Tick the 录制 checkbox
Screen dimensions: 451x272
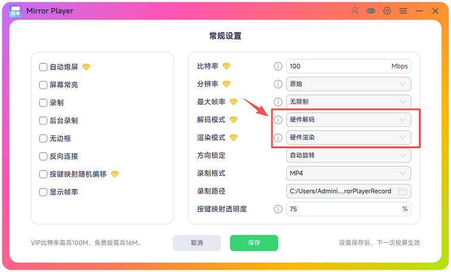(43, 103)
